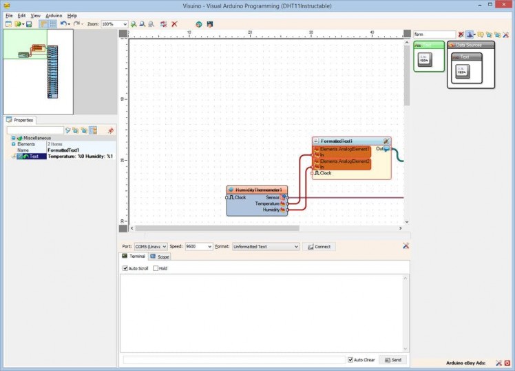This screenshot has width=515, height=371.
Task: Click the Upload to Arduino icon
Action: (209, 24)
